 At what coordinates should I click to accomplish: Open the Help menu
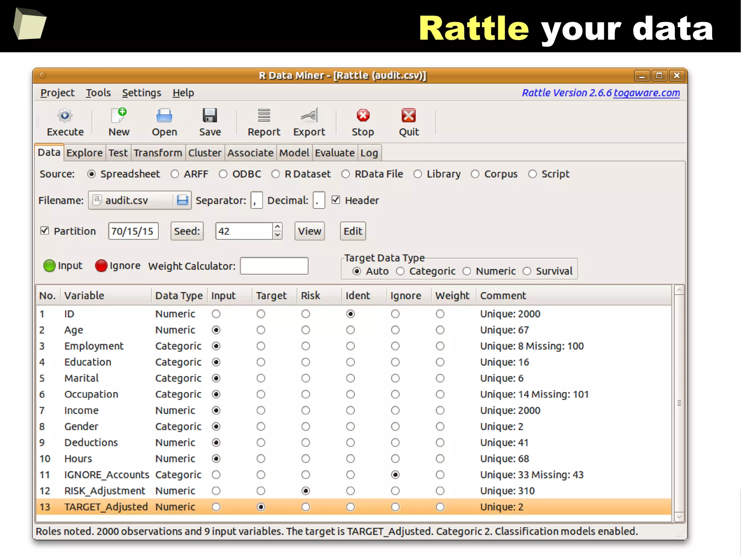(x=183, y=93)
